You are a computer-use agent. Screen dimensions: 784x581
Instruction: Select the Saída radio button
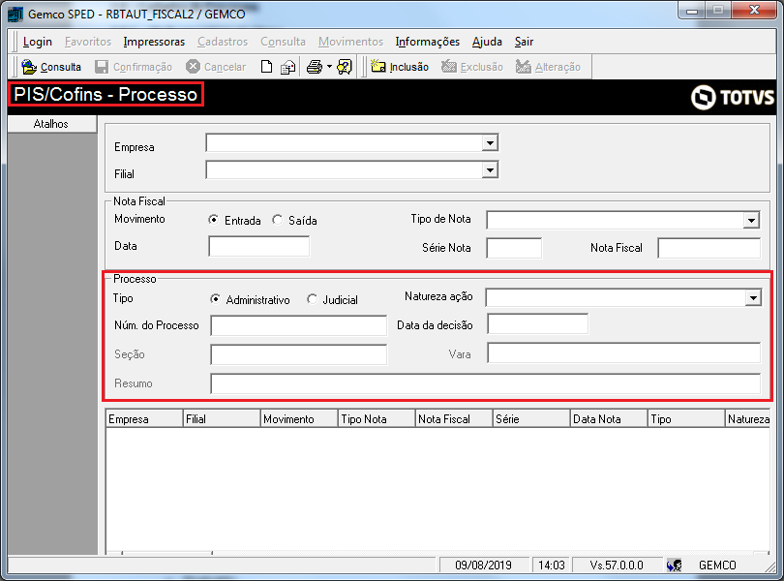pos(278,220)
